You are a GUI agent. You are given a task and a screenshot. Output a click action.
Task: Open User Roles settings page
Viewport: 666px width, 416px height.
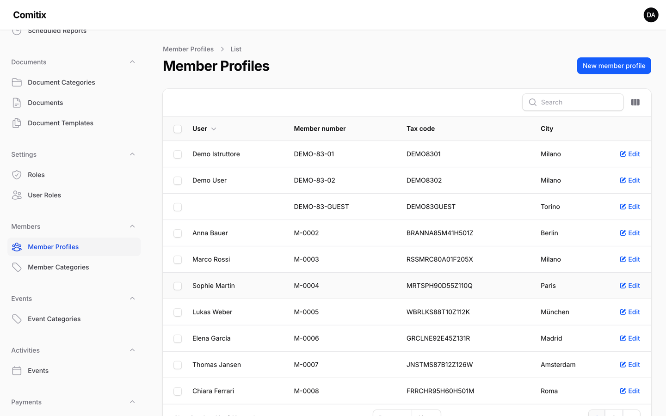point(74,195)
